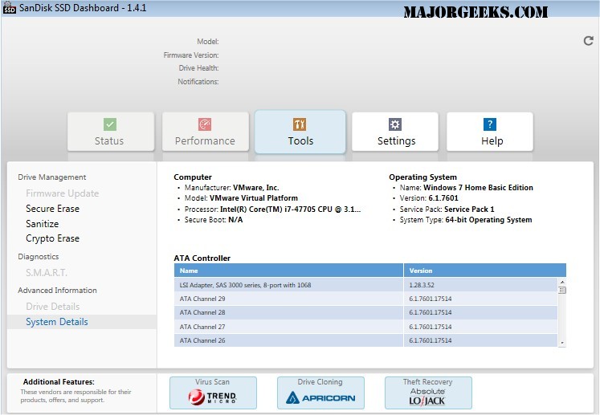Open Firmware Update in Drive Management

(63, 193)
